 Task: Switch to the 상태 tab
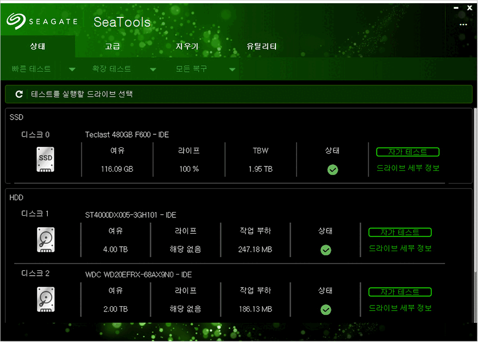point(38,46)
